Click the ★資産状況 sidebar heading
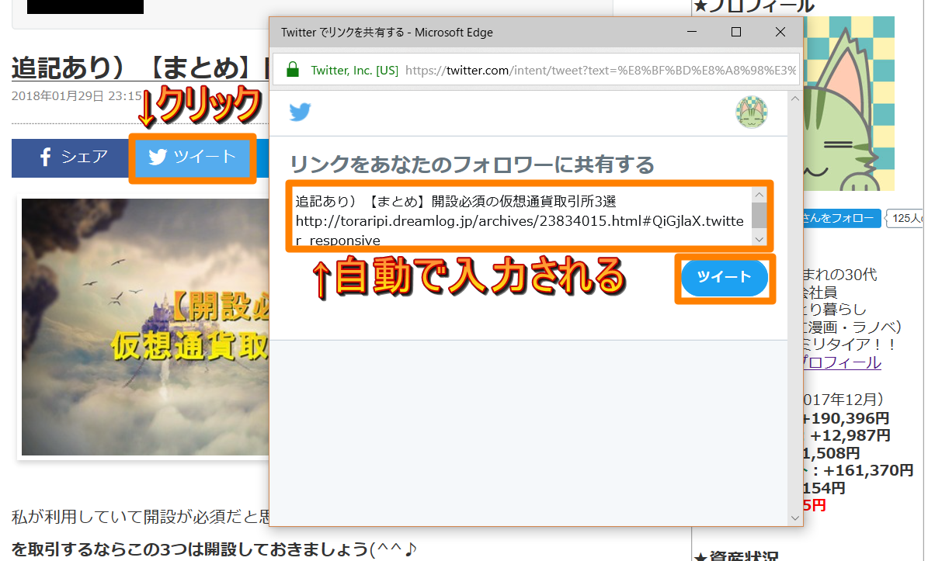 [x=735, y=556]
